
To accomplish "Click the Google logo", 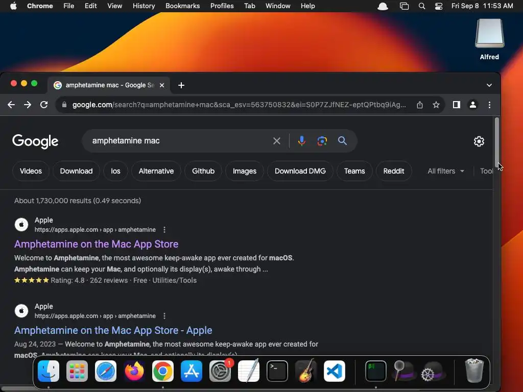I will pos(35,141).
